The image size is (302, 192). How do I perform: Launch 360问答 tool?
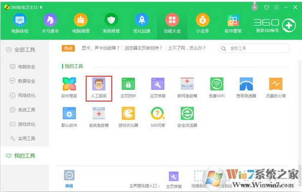[158, 117]
